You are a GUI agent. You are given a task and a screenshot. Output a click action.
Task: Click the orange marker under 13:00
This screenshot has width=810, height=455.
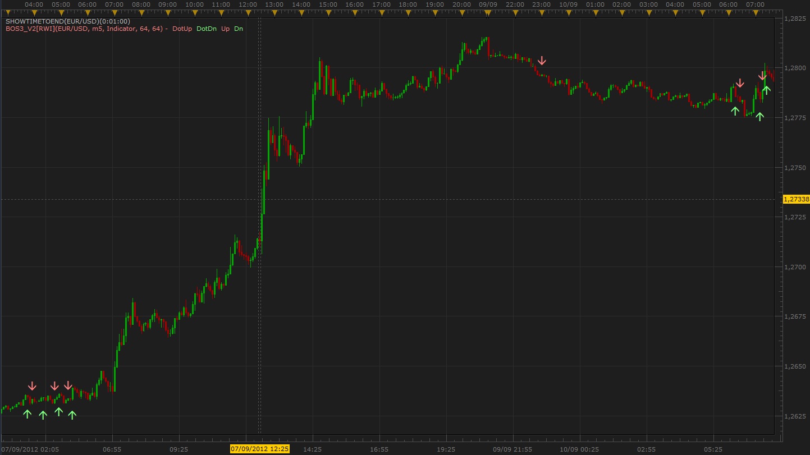[274, 12]
